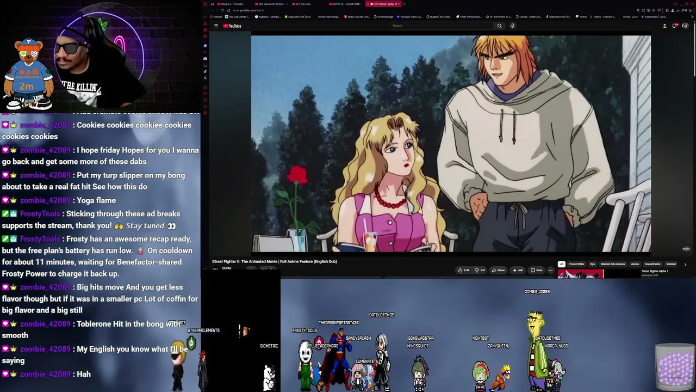Open the stream bookmarks folder
The image size is (696, 392).
click(217, 17)
